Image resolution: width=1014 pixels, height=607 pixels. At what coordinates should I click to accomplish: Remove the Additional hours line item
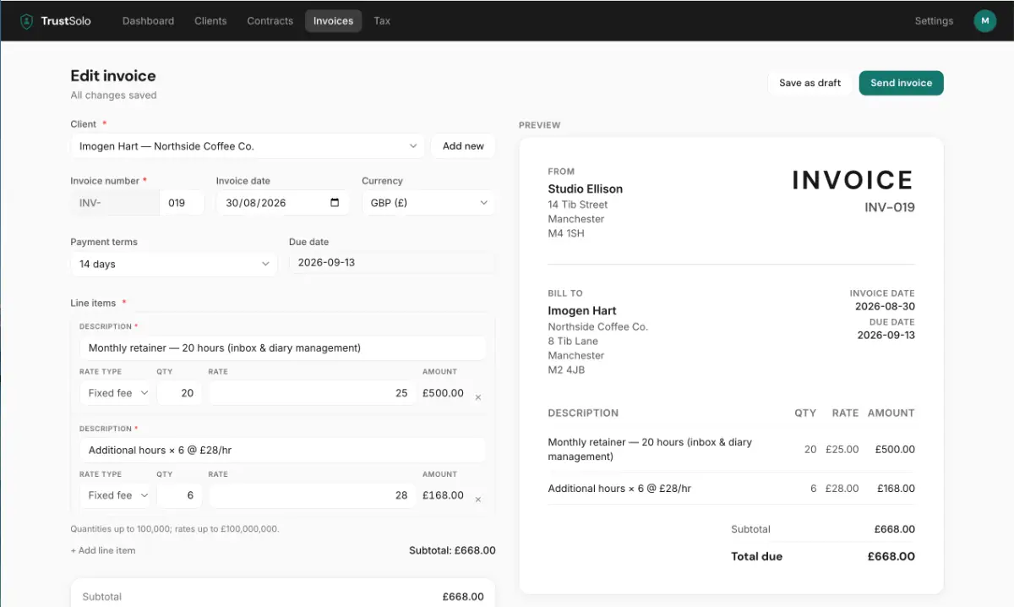478,500
